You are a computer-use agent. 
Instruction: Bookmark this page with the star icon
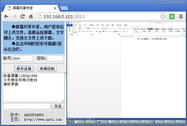[163, 17]
